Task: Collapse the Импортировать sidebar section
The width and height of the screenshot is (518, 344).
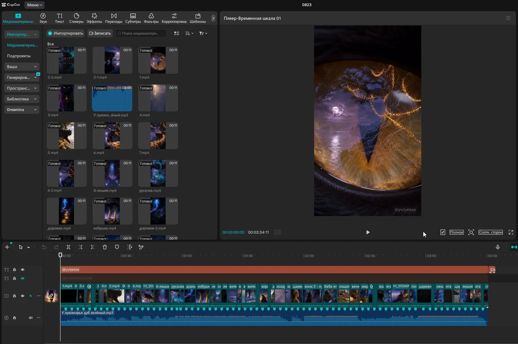Action: click(22, 34)
